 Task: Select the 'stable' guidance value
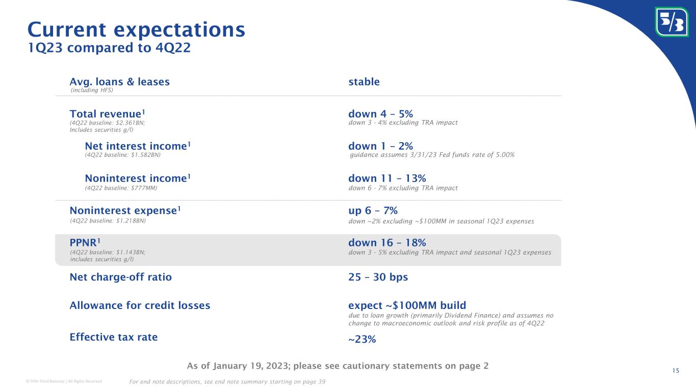pos(364,81)
